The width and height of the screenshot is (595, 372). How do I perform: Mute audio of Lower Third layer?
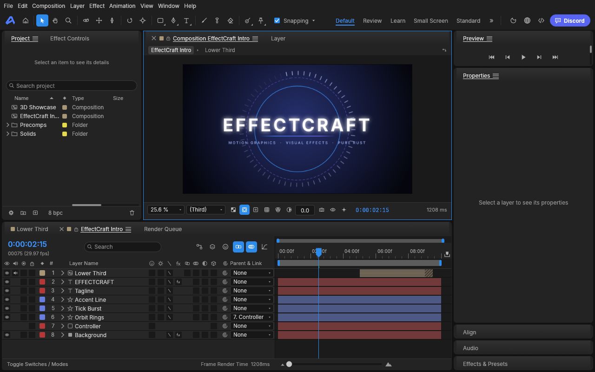(x=15, y=273)
